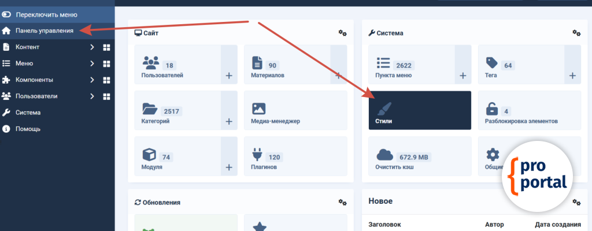Add new category with plus icon
Image resolution: width=592 pixels, height=231 pixels.
229,121
